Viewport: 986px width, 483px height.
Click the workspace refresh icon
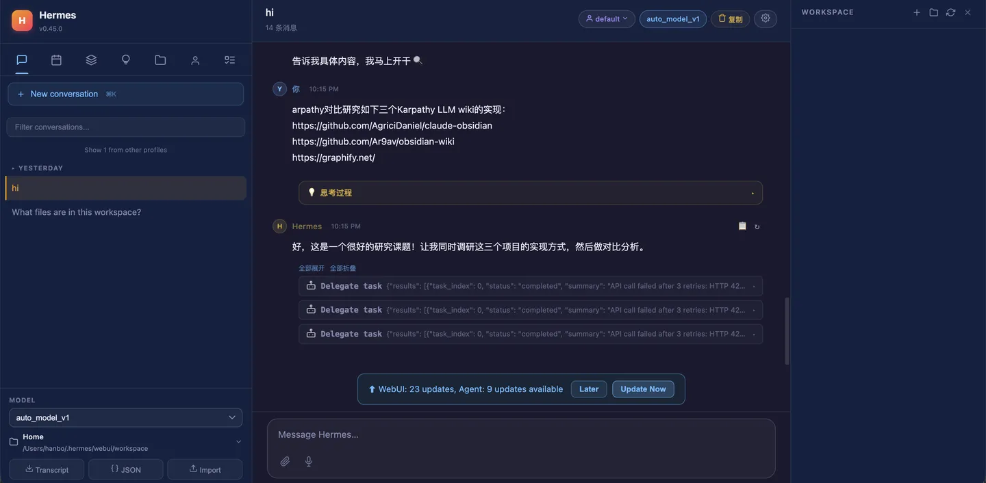click(x=950, y=12)
